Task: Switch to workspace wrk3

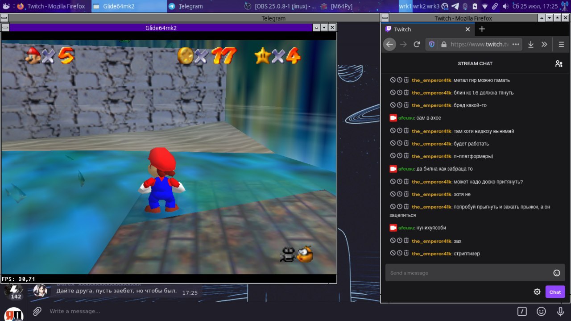Action: (x=433, y=6)
